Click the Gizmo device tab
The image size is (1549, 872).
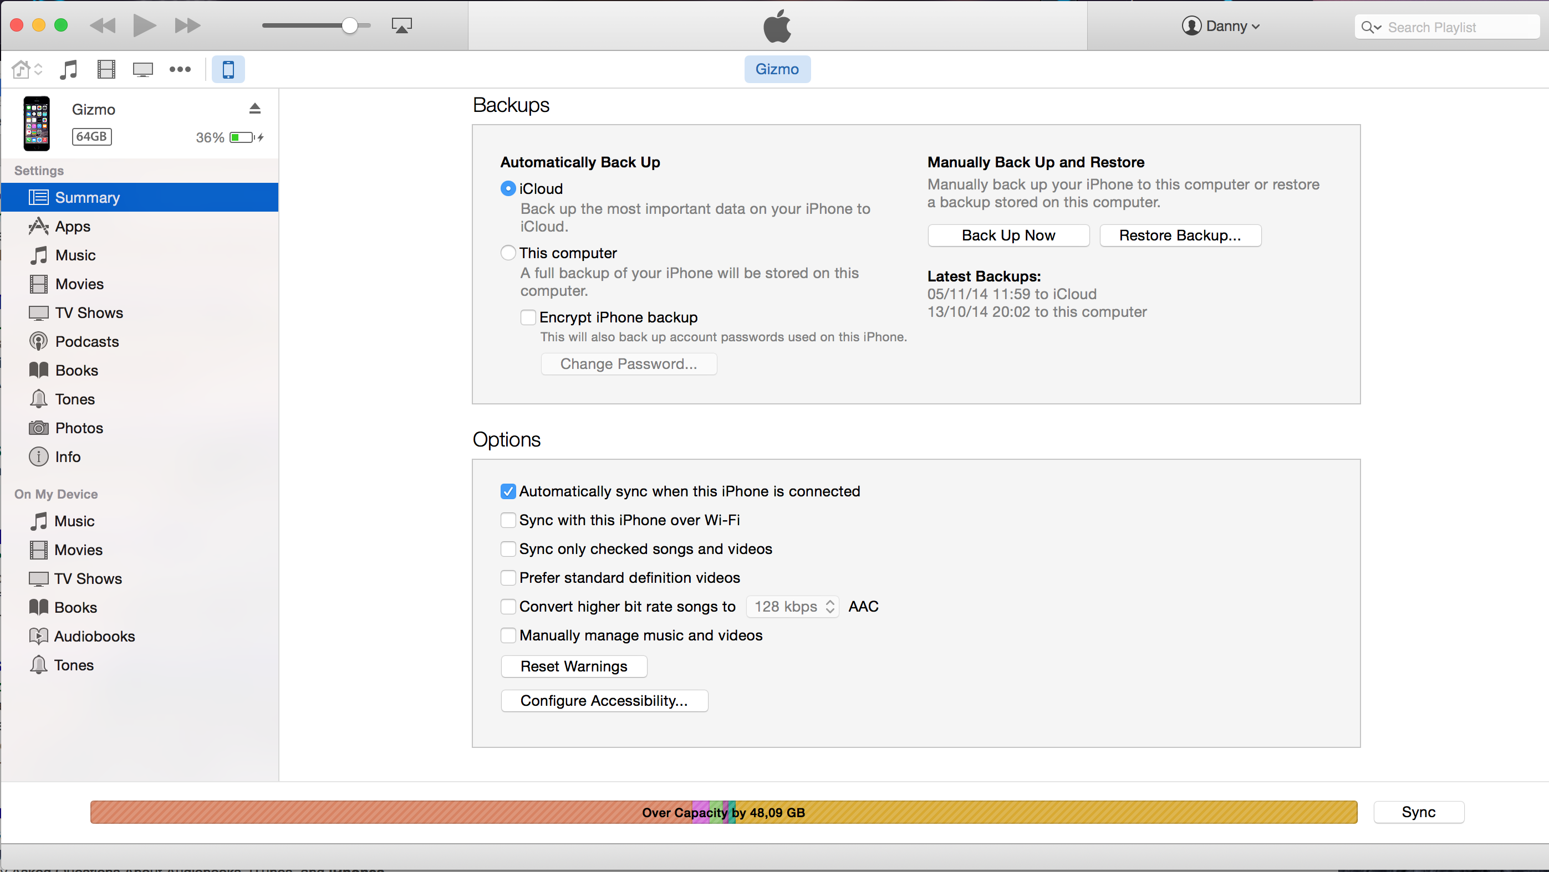[777, 69]
